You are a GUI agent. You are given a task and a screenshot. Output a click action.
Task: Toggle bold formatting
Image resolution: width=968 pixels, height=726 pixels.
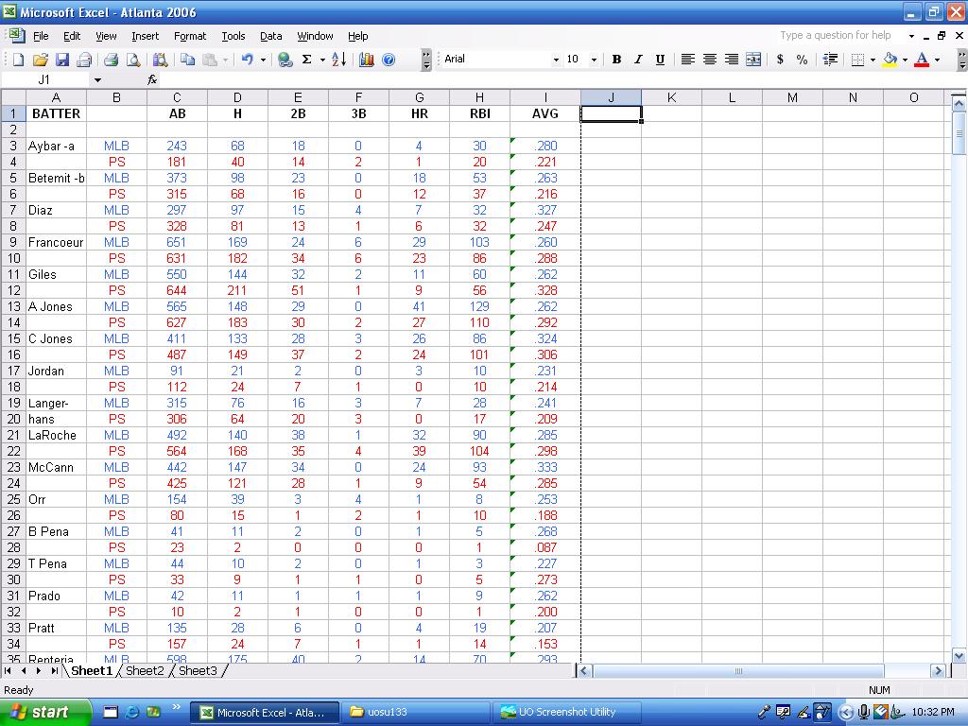(x=616, y=60)
